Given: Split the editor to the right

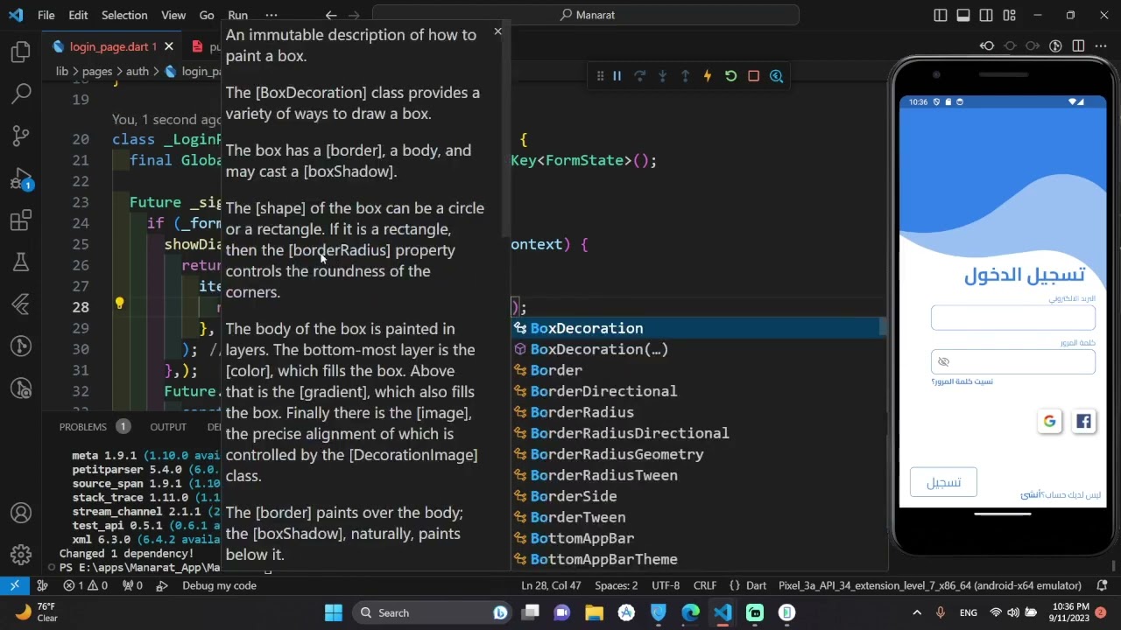Looking at the screenshot, I should pos(1078,46).
